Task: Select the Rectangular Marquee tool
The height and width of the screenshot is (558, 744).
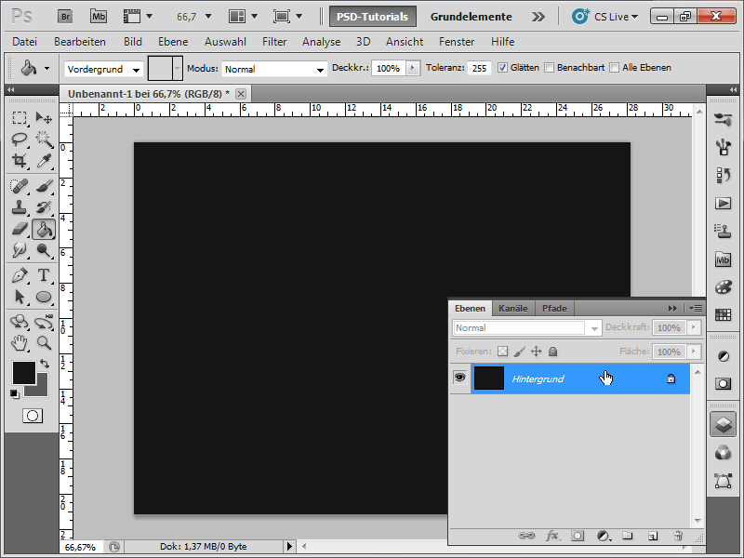Action: pyautogui.click(x=20, y=118)
